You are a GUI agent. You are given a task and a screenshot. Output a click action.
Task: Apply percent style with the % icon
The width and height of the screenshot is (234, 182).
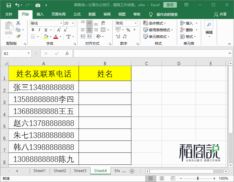(128, 30)
